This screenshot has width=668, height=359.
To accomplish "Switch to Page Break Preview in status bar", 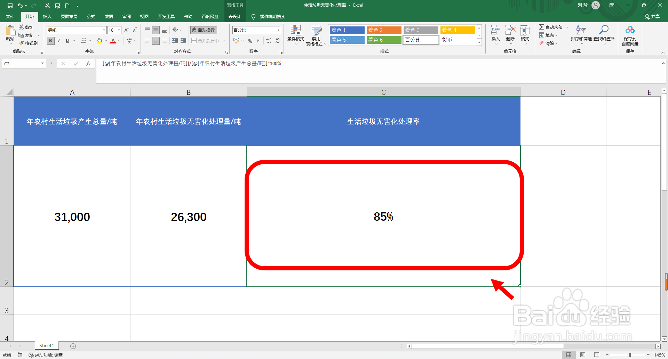I will coord(597,355).
